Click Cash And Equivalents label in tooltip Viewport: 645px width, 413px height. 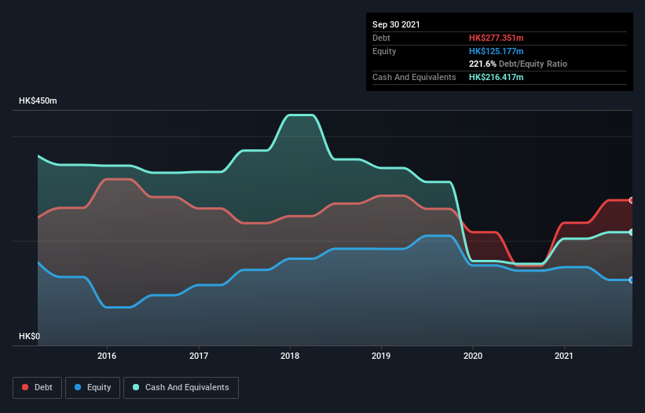pos(414,77)
